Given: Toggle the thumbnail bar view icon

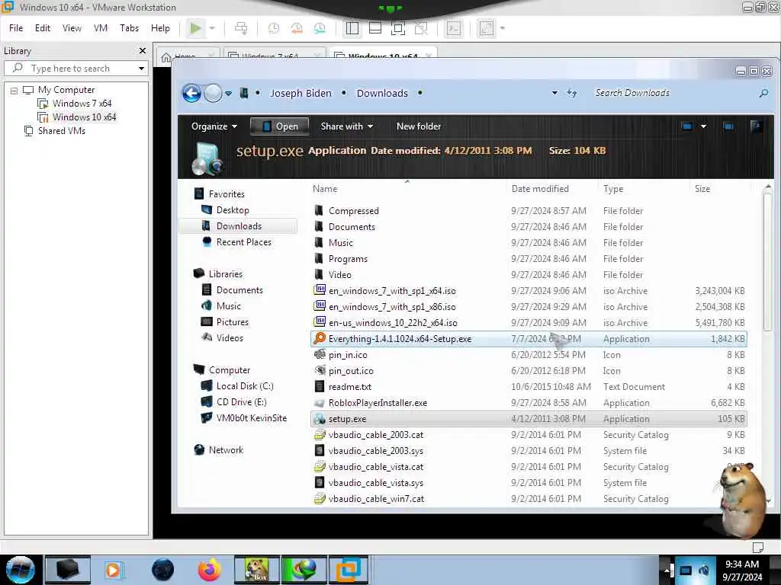Looking at the screenshot, I should [x=375, y=28].
